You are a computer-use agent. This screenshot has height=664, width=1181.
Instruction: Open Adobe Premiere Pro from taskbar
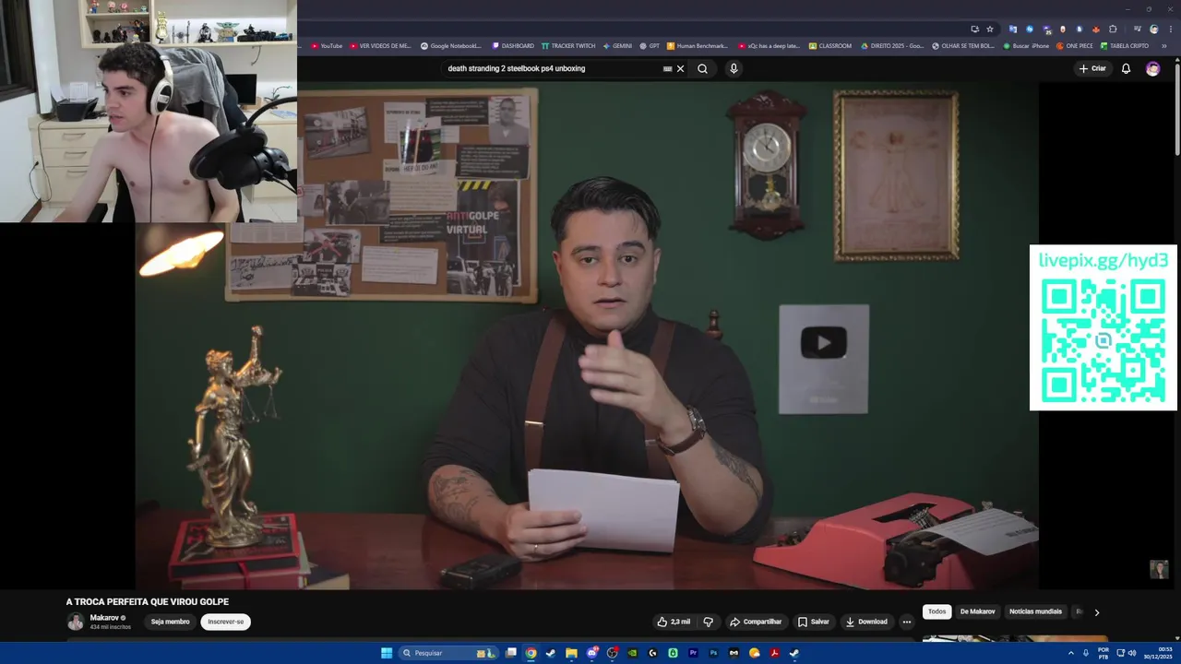point(693,653)
